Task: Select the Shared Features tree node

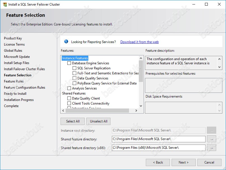Action: 74,93
